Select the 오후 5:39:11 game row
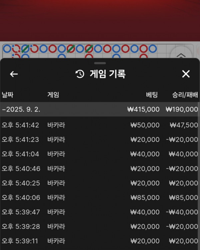The width and height of the screenshot is (200, 250). tap(100, 241)
